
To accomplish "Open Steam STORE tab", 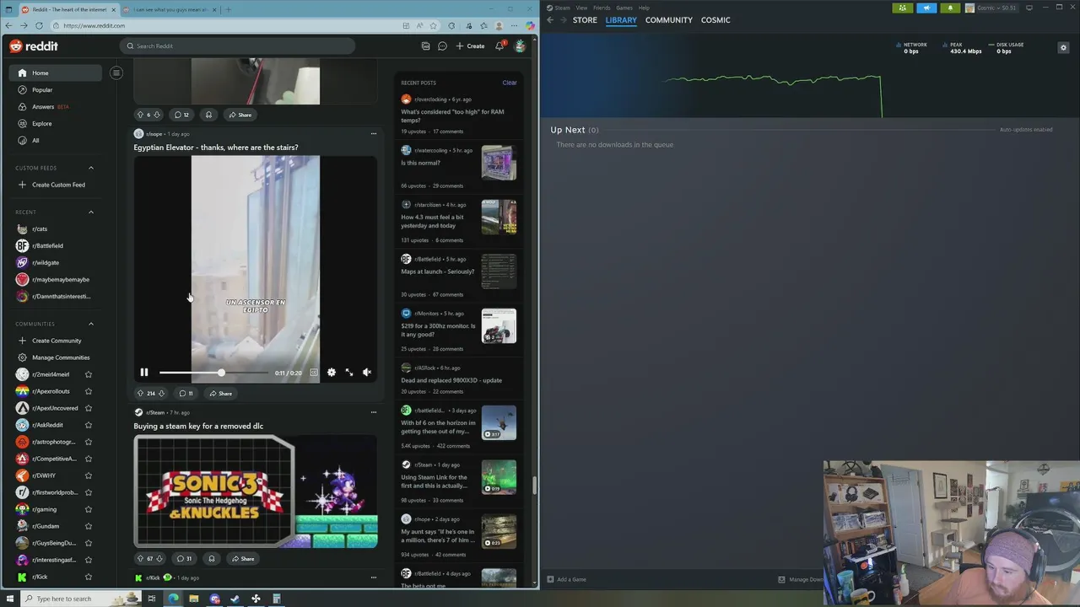I will [585, 19].
